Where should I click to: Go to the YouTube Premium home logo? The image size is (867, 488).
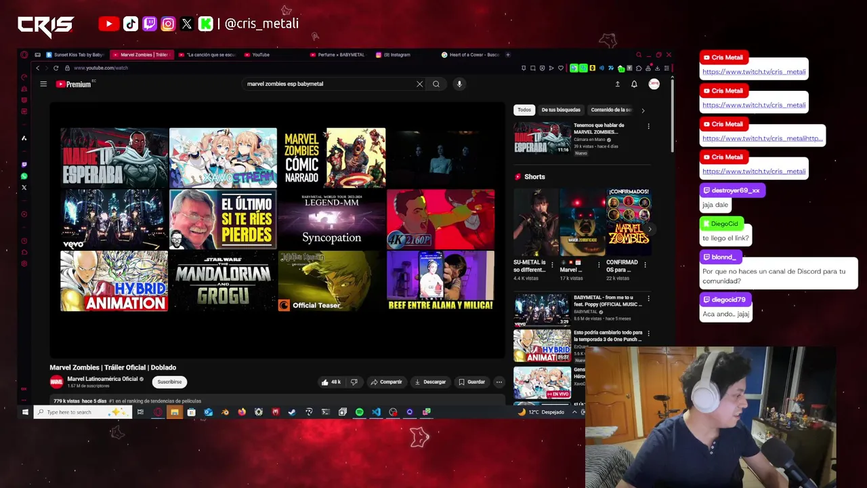click(x=74, y=84)
